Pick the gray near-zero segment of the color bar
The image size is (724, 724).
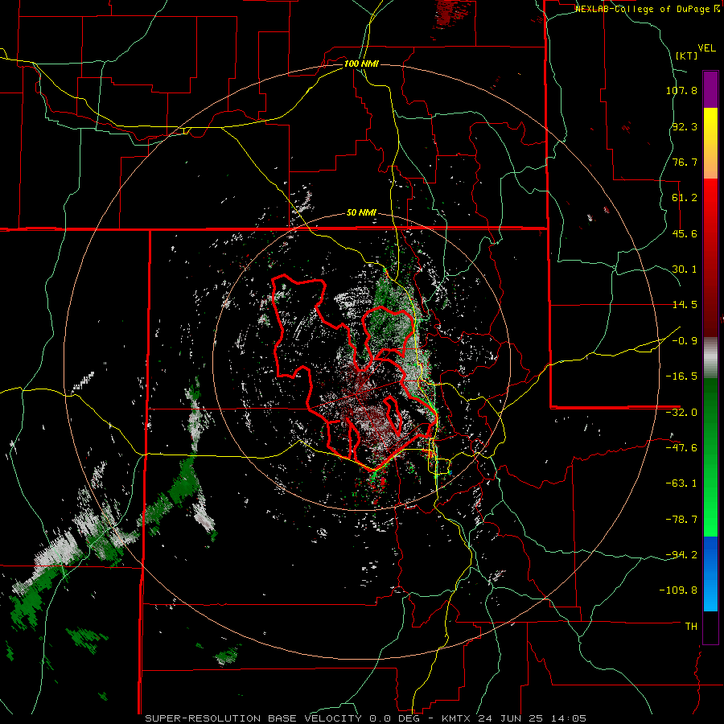710,358
